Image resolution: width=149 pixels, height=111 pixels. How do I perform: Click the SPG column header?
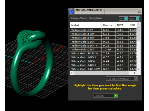point(132,25)
